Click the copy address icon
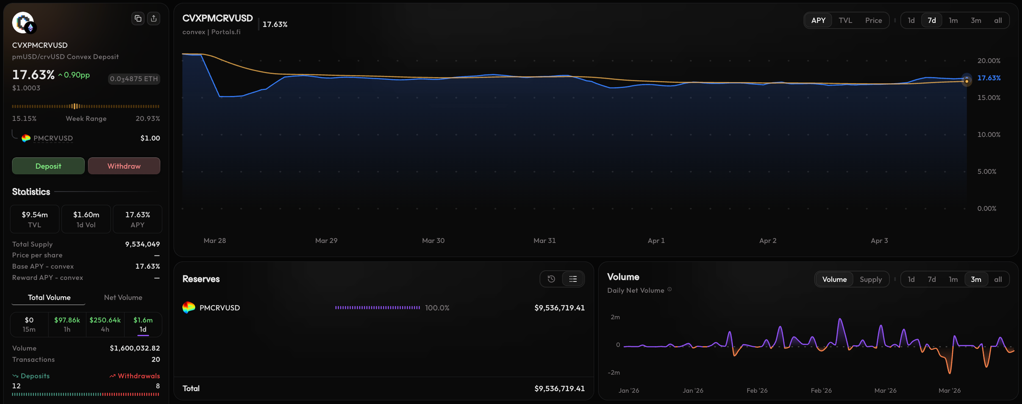Image resolution: width=1022 pixels, height=404 pixels. (x=138, y=19)
